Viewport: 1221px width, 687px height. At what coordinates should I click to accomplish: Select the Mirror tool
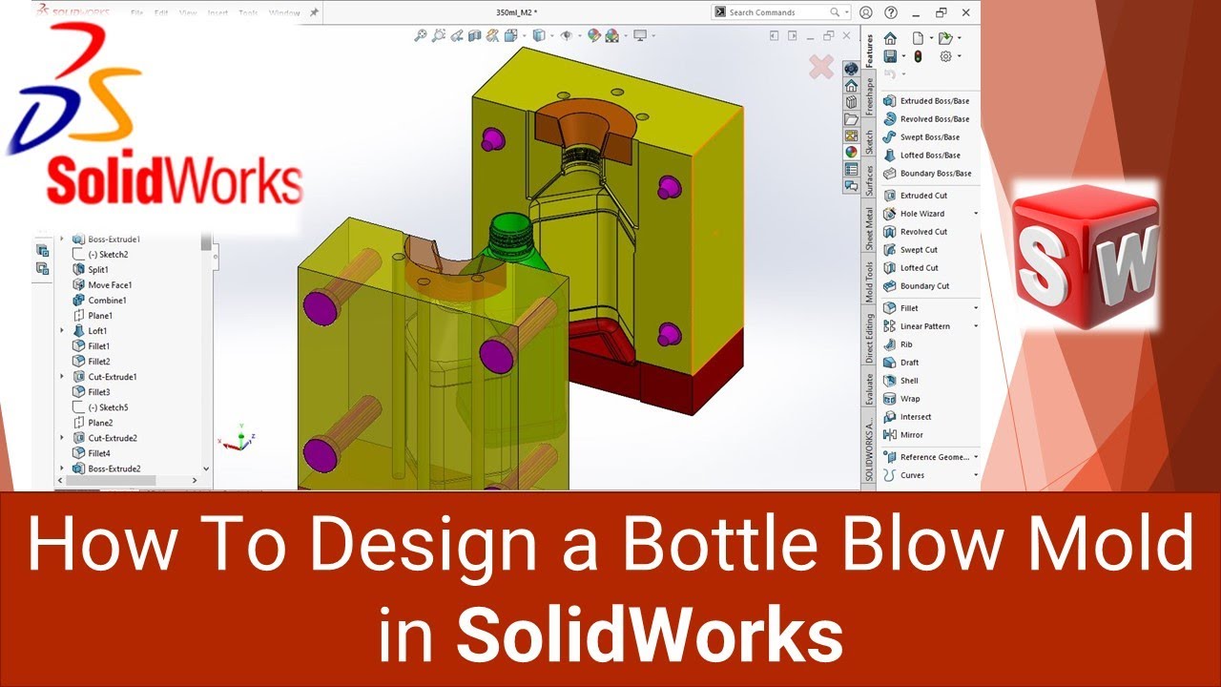[903, 435]
